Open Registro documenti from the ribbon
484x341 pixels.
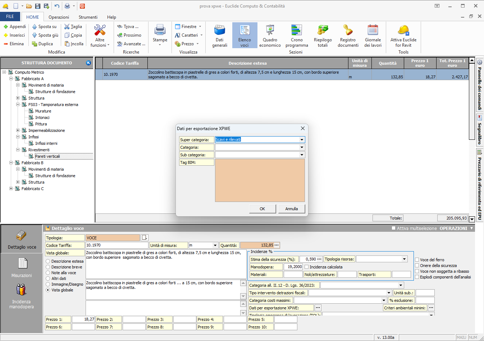(348, 36)
